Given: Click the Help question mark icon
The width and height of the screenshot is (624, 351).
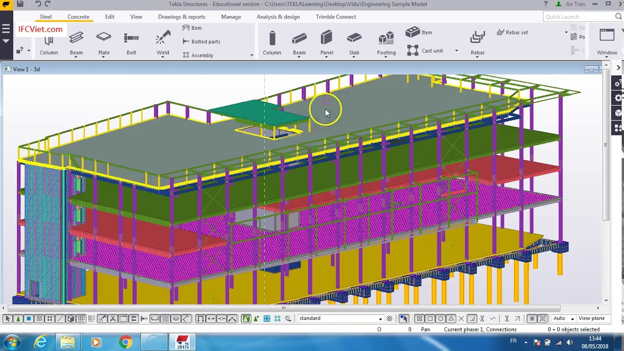Looking at the screenshot, I should (x=546, y=4).
